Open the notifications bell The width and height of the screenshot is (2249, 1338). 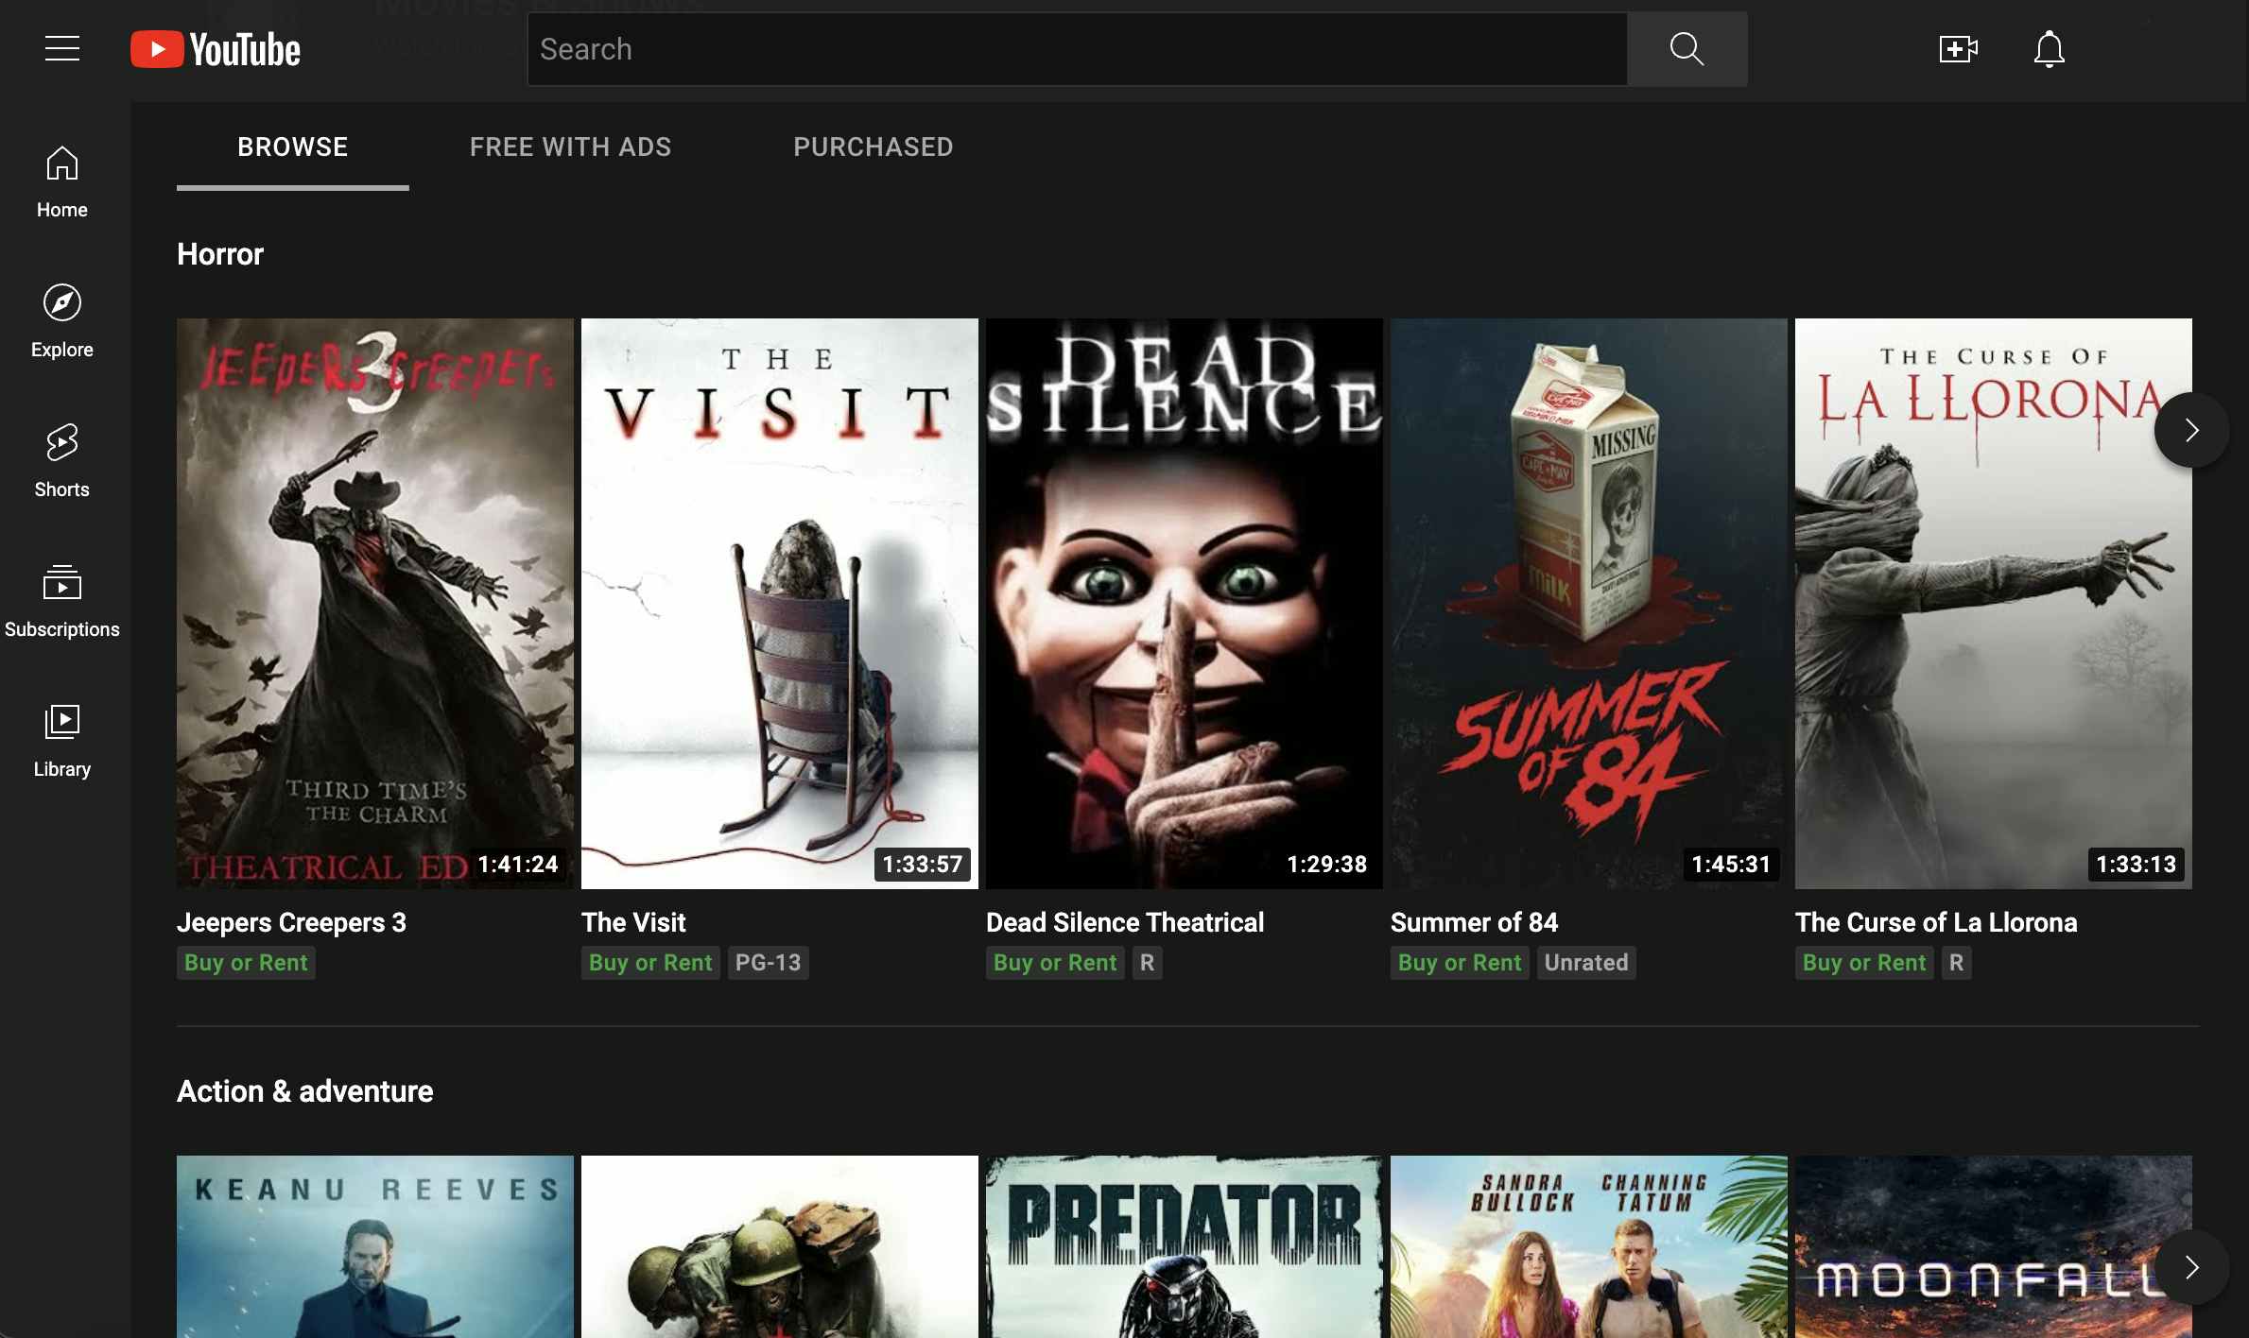[x=2049, y=49]
